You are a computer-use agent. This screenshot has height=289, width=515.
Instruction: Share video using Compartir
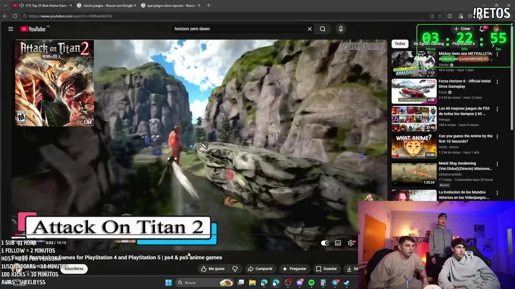(260, 269)
